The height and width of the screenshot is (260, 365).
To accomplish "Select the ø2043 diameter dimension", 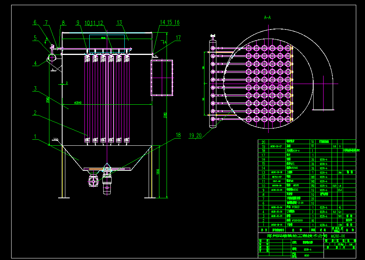I will tap(78, 103).
